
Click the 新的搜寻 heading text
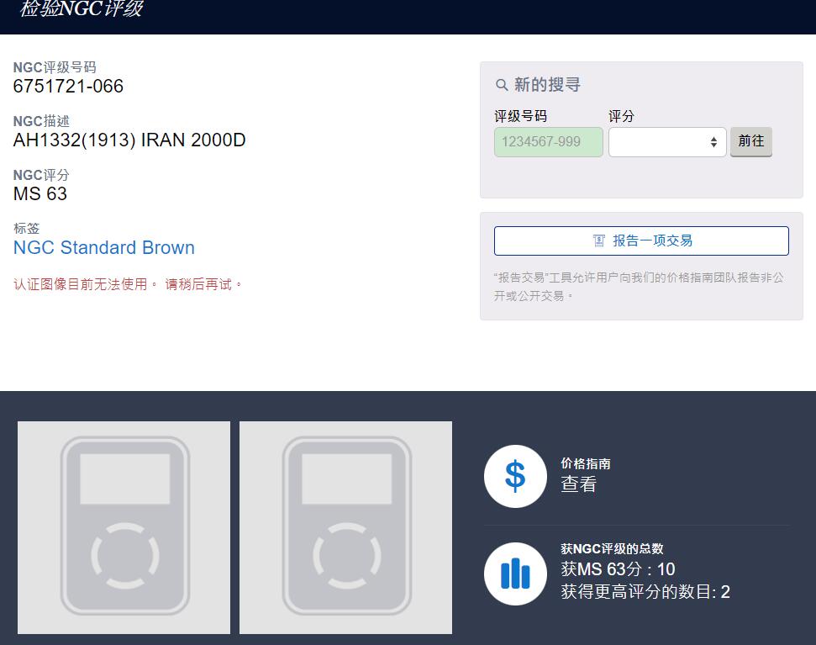click(x=547, y=84)
